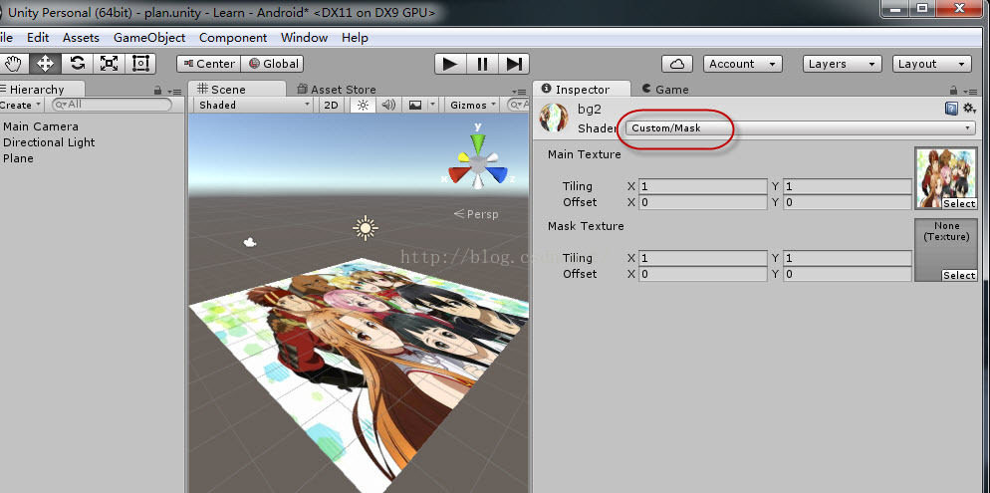Toggle pivot mode Center button
Screen dimensions: 990x493
[x=208, y=64]
